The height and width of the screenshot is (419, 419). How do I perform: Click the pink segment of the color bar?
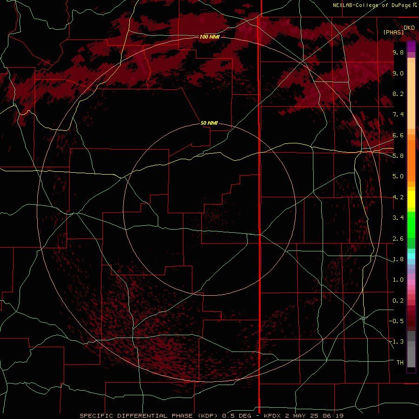[411, 282]
